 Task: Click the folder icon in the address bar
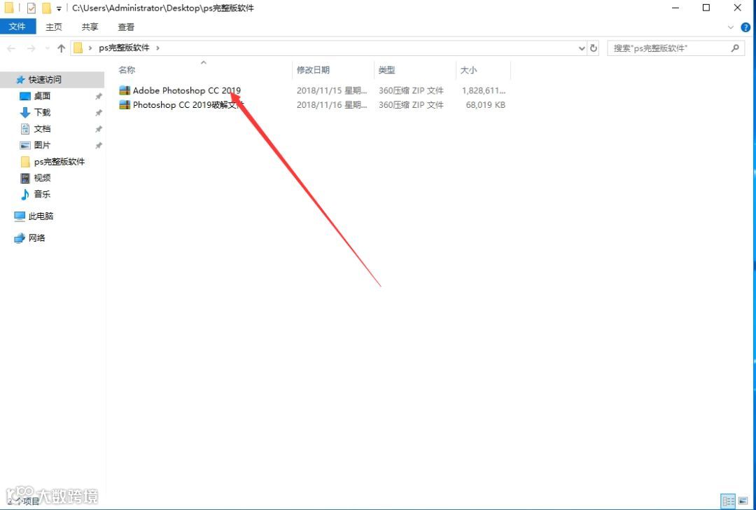point(78,48)
